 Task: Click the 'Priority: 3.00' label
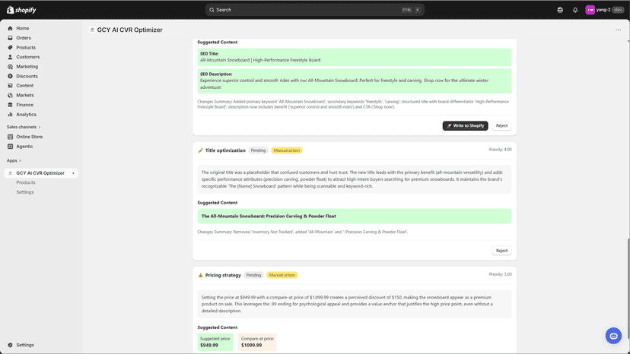[500, 274]
